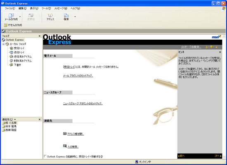Toggle the go-to-受信トレイ-on-startup checkbox
The image size is (227, 165).
click(x=45, y=156)
